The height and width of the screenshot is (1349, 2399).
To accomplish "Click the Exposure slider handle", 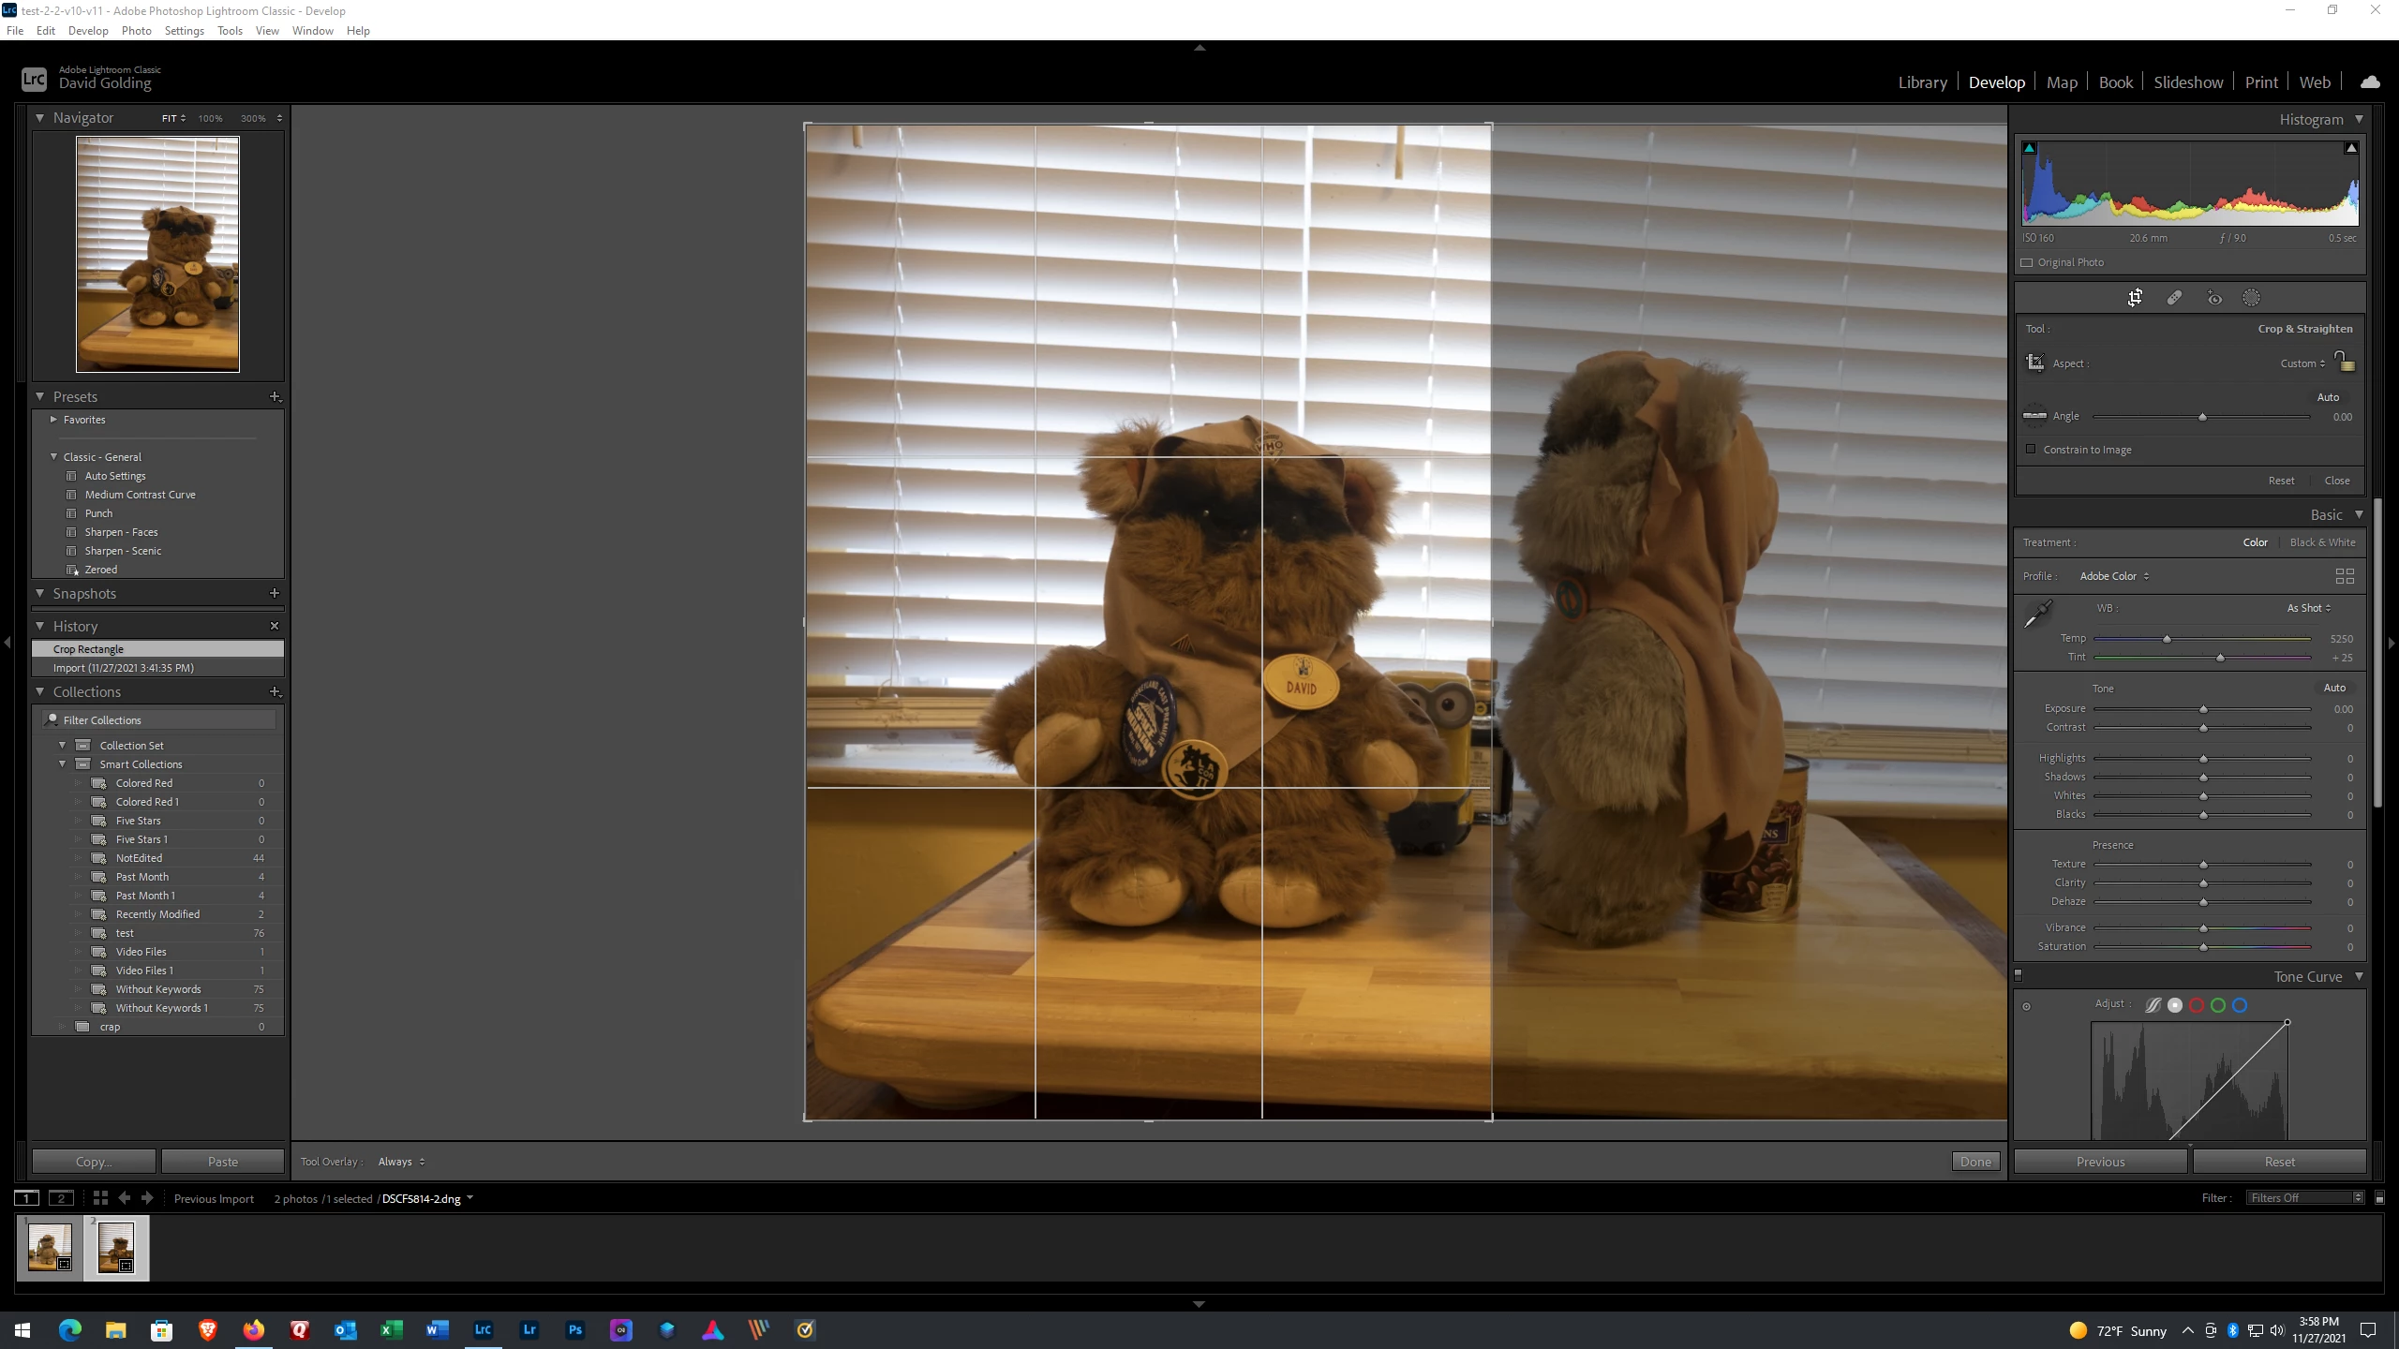I will point(2203,709).
